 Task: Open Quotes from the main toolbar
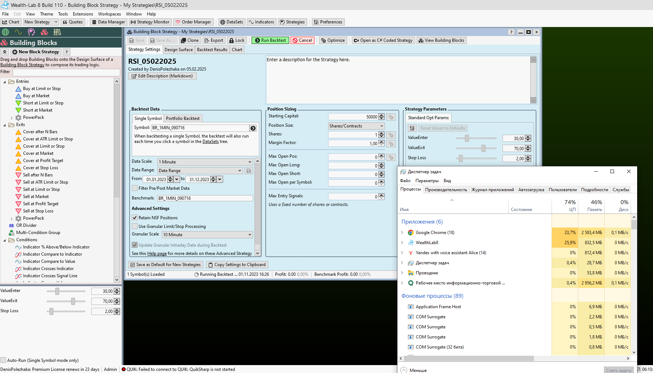tap(73, 22)
